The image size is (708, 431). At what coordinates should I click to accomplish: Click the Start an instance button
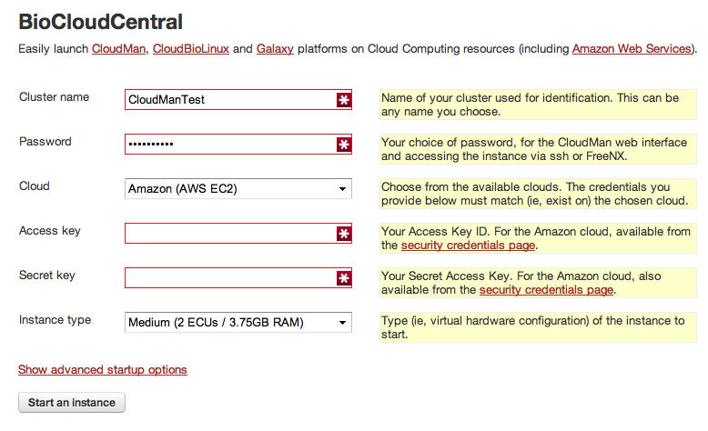[x=72, y=403]
